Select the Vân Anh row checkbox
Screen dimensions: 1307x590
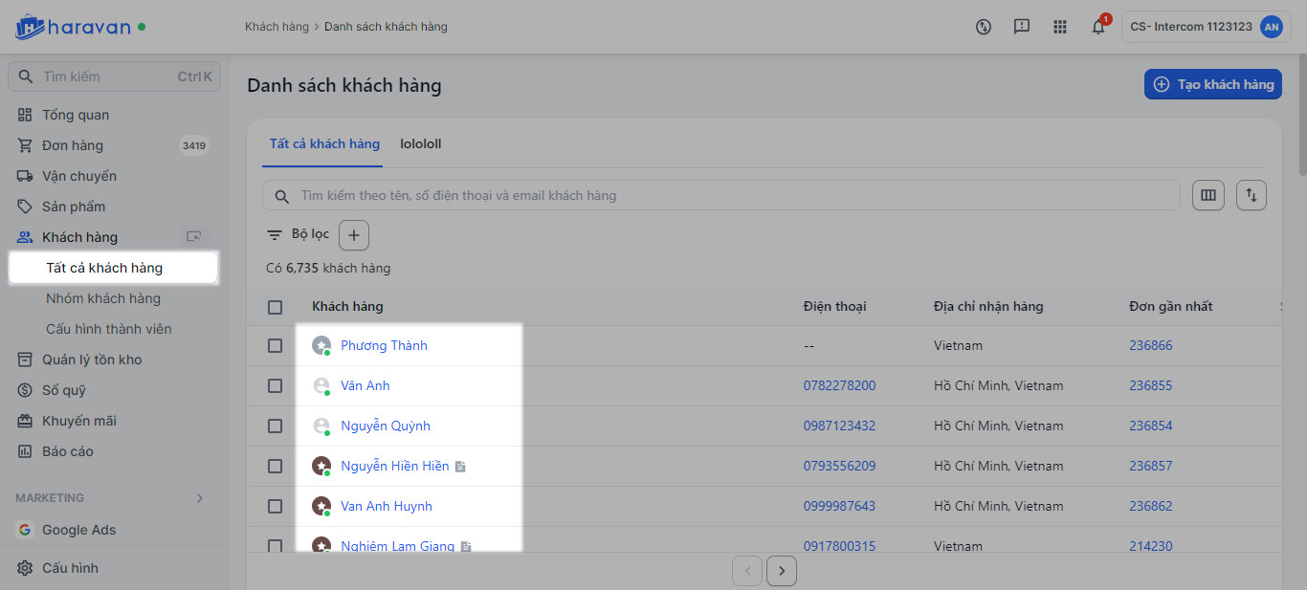pos(276,385)
